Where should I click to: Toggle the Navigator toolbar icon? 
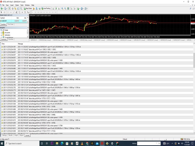[x=16, y=9]
